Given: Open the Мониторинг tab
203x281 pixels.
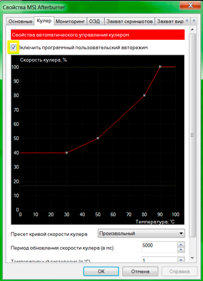Looking at the screenshot, I should coord(70,21).
